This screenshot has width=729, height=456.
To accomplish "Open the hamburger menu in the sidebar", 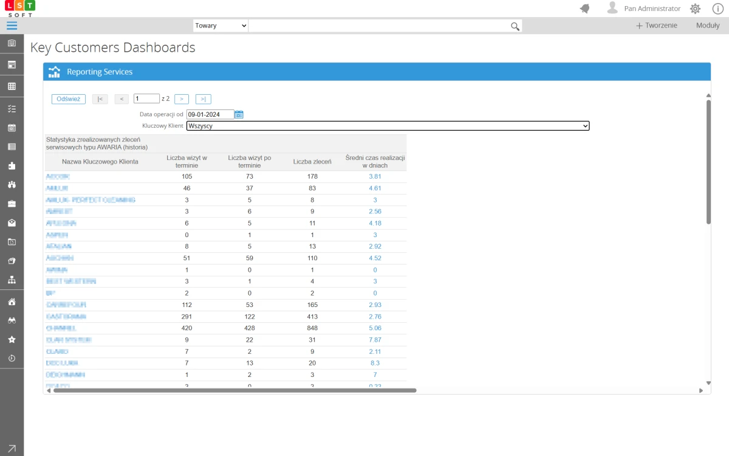I will tap(12, 26).
